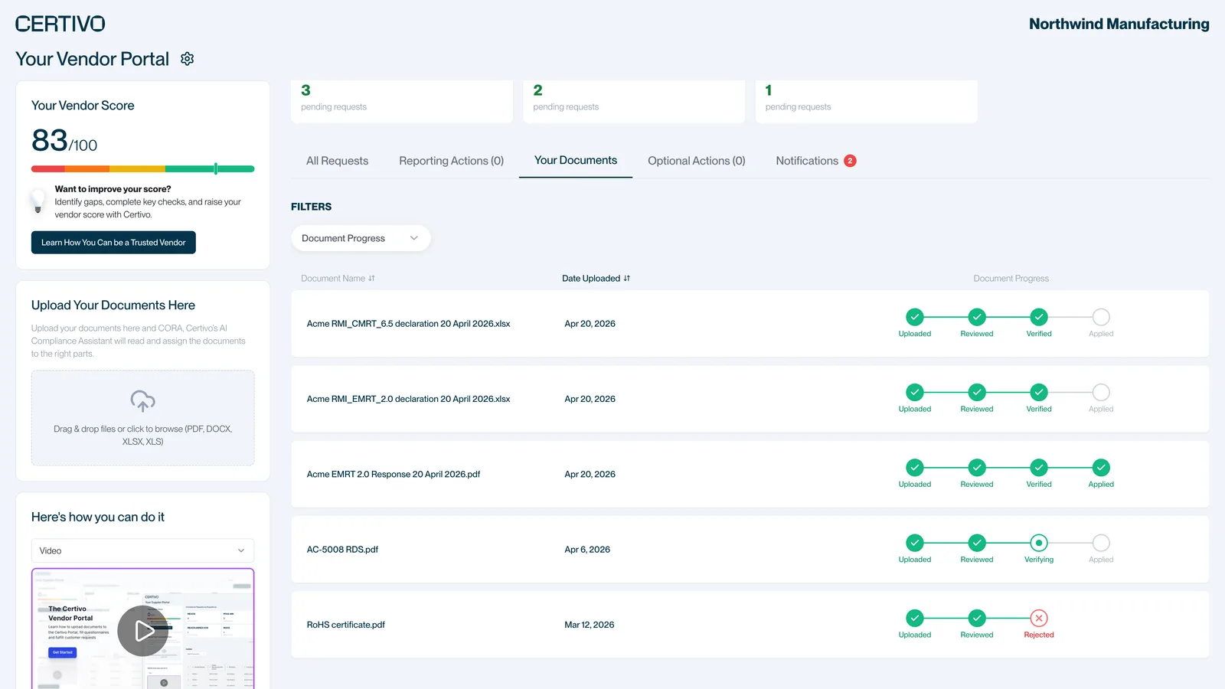Click the Notifications red badge showing 2
The height and width of the screenshot is (689, 1225).
tap(850, 161)
